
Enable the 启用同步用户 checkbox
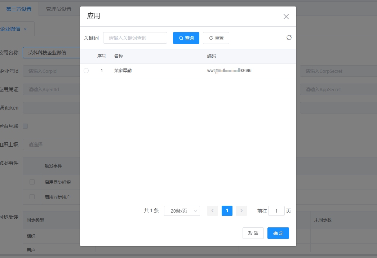tap(32, 197)
